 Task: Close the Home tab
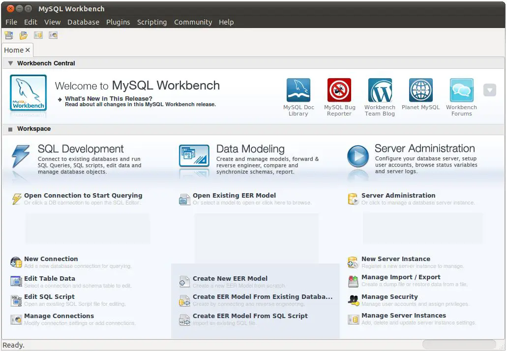tap(28, 50)
